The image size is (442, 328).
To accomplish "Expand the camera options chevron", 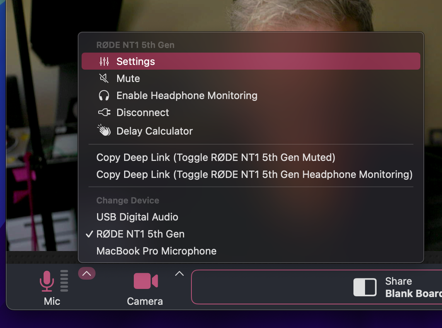I will pos(179,273).
